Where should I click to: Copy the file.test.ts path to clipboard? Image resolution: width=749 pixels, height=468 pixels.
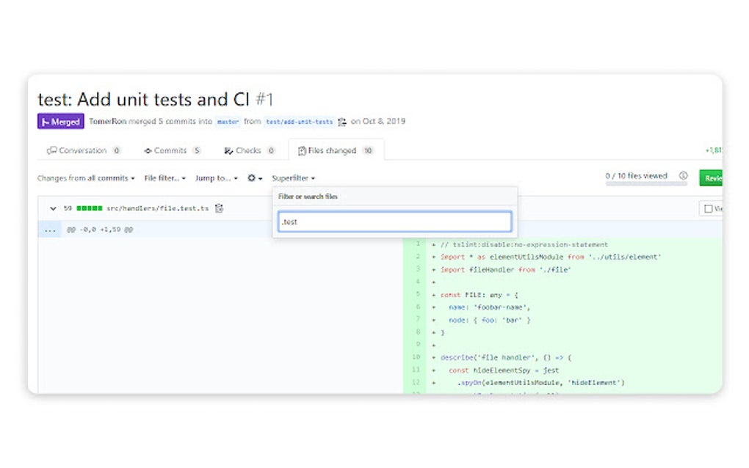tap(219, 208)
